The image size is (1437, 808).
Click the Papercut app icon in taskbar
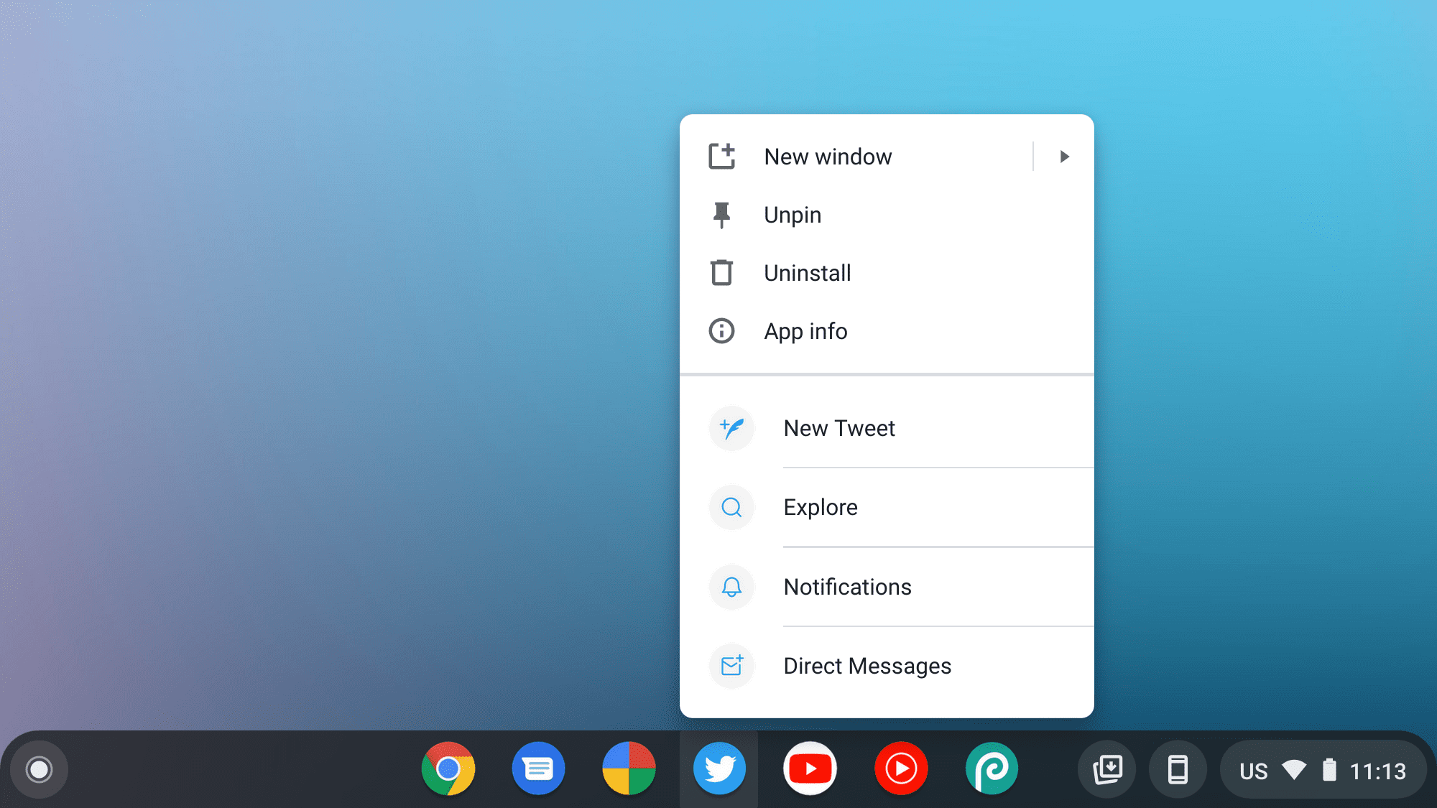[x=991, y=768]
